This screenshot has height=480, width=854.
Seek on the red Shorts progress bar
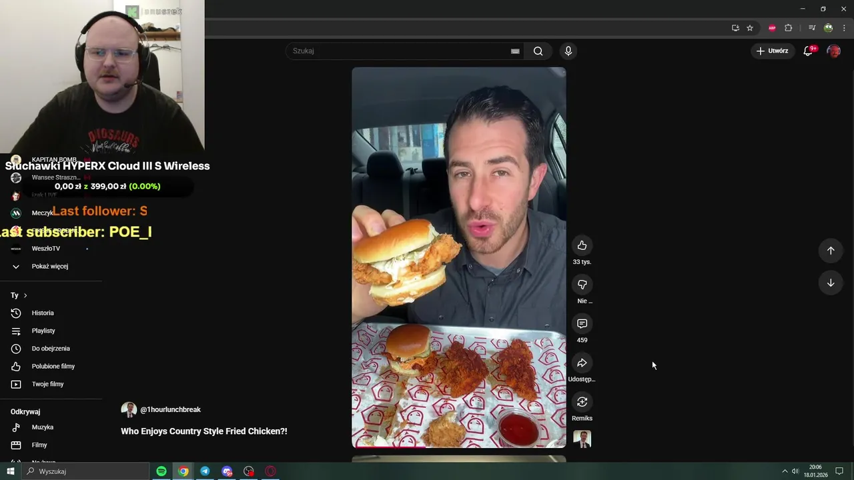(459, 447)
